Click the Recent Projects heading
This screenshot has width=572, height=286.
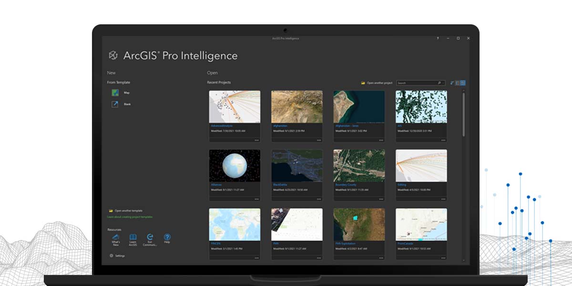click(x=219, y=82)
